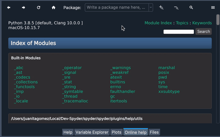
Task: Open the time module link
Action: (163, 87)
